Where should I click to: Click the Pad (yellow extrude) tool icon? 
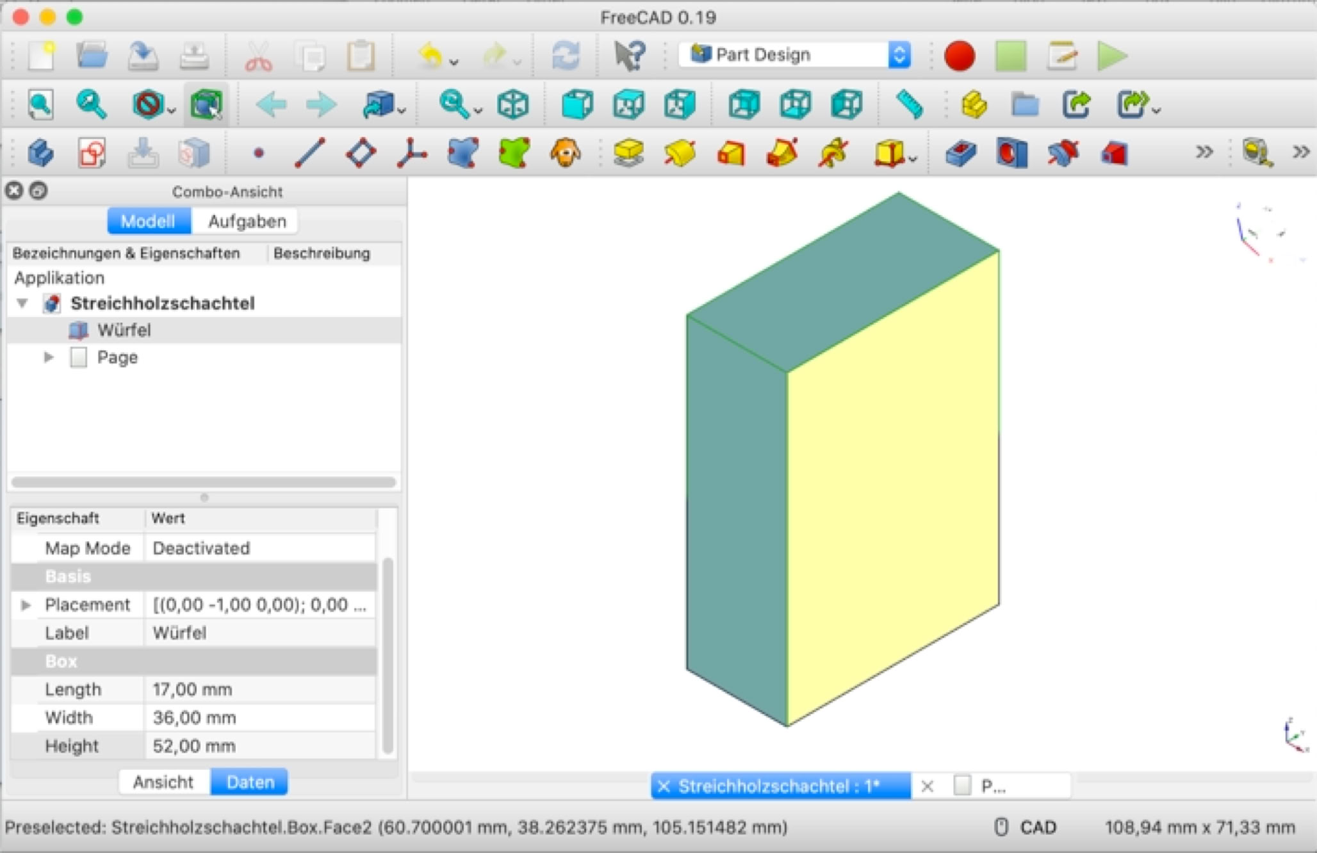[x=628, y=153]
